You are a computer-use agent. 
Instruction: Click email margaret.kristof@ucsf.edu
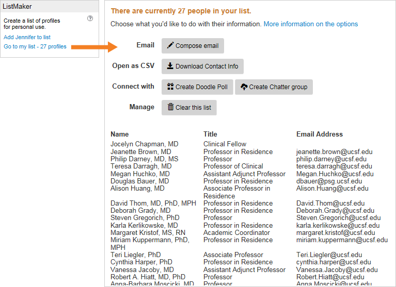tap(336, 232)
